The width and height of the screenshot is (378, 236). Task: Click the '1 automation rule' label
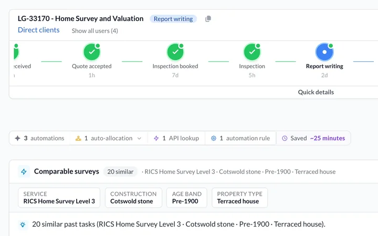pos(245,138)
